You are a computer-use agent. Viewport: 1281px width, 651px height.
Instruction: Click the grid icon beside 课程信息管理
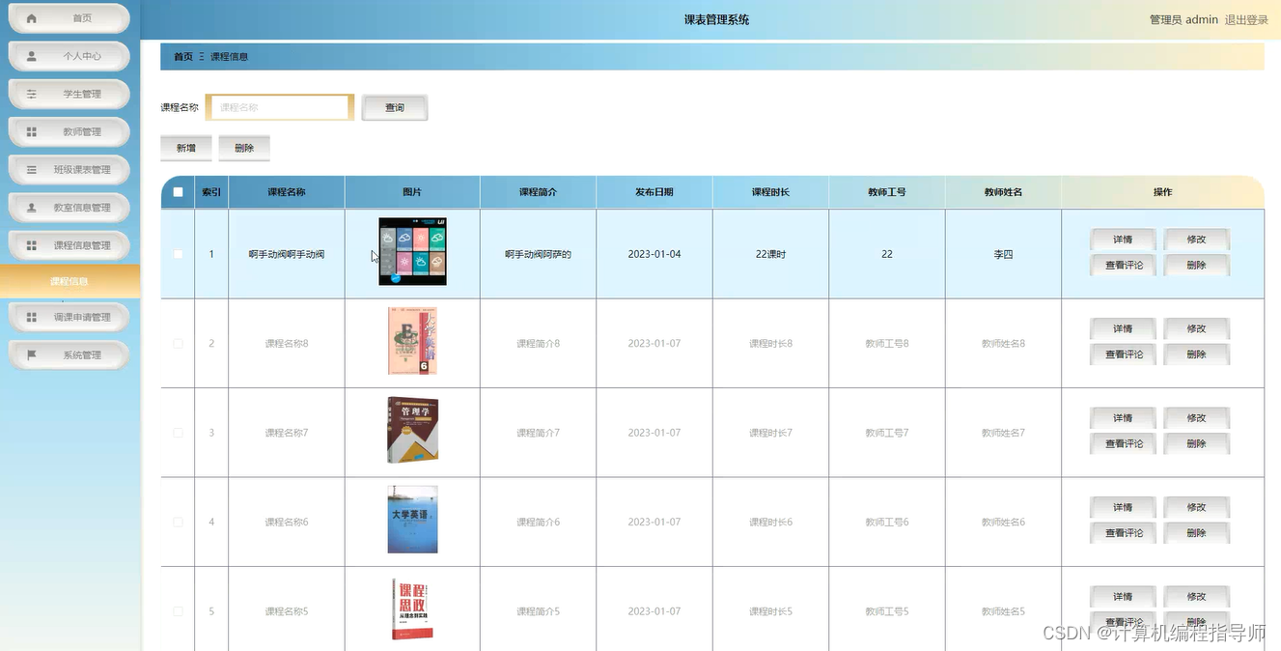(x=32, y=245)
